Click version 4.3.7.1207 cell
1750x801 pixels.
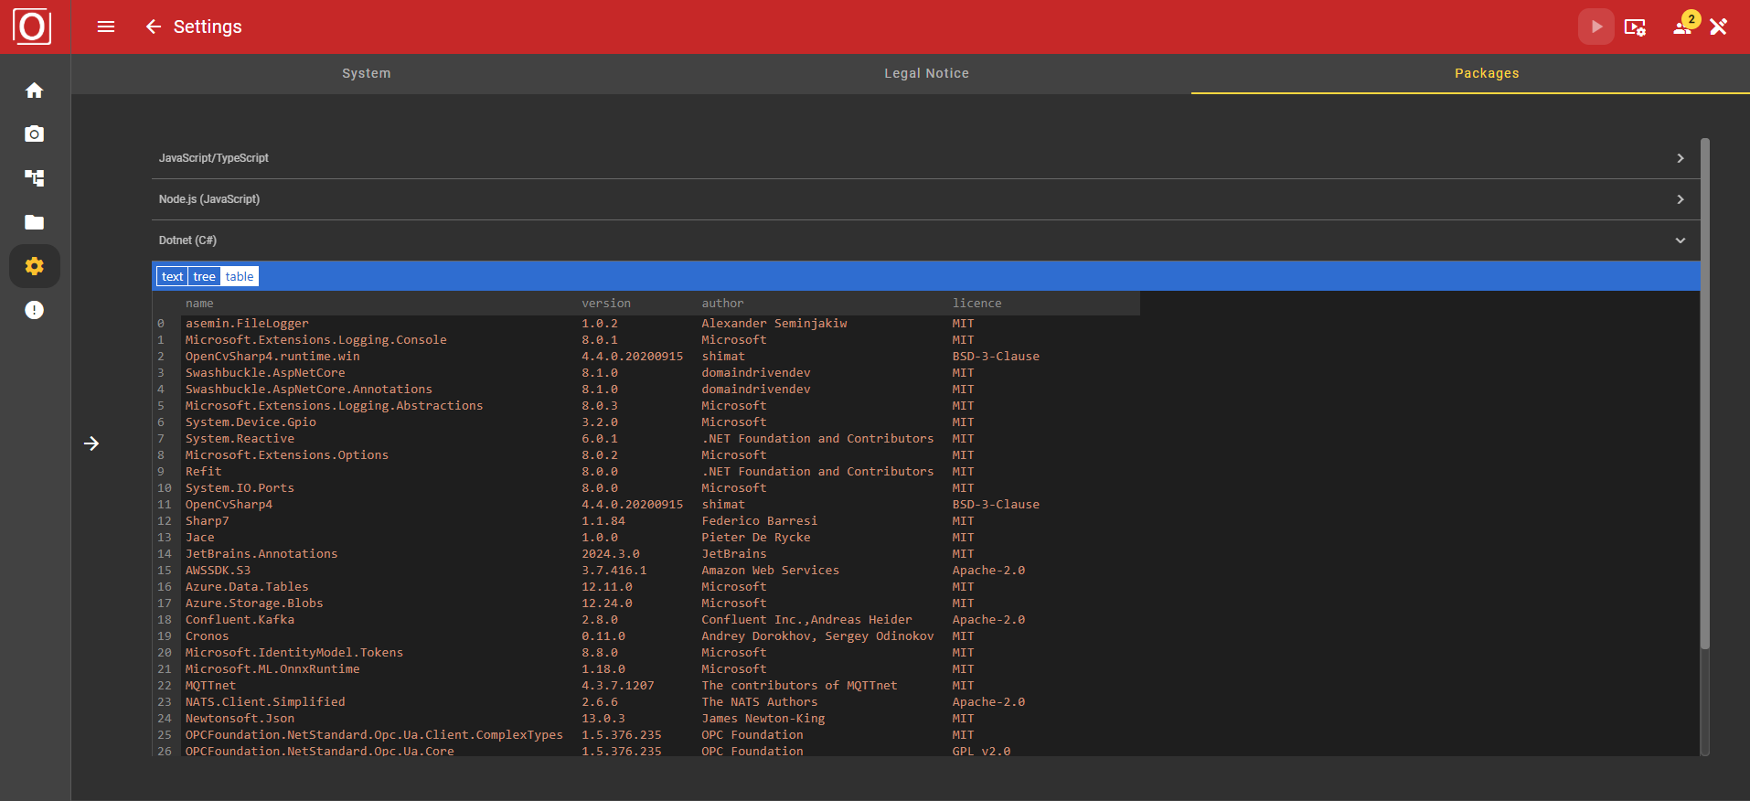618,686
